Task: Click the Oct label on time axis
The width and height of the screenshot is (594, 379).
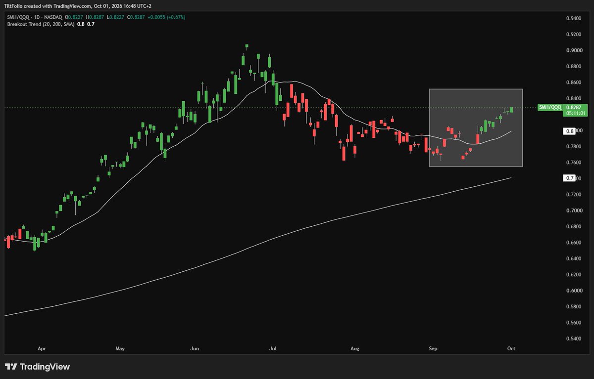Action: (511, 349)
